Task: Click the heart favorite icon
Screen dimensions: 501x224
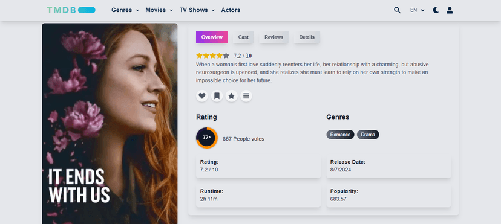Action: click(x=202, y=96)
